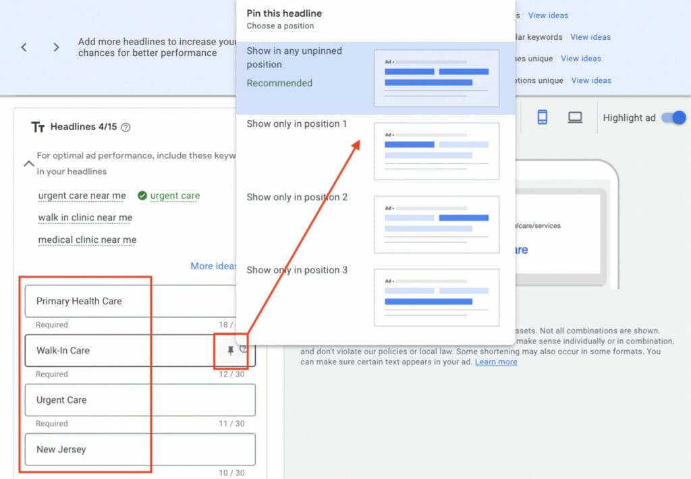Click the pin icon on Walk-In Care headline
Screen dimensions: 691x479
[230, 350]
